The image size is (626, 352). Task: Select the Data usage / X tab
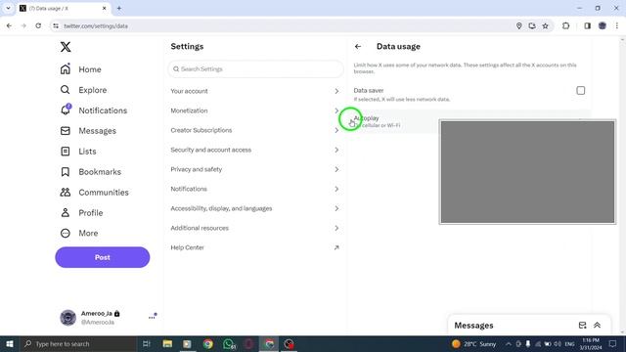(63, 8)
